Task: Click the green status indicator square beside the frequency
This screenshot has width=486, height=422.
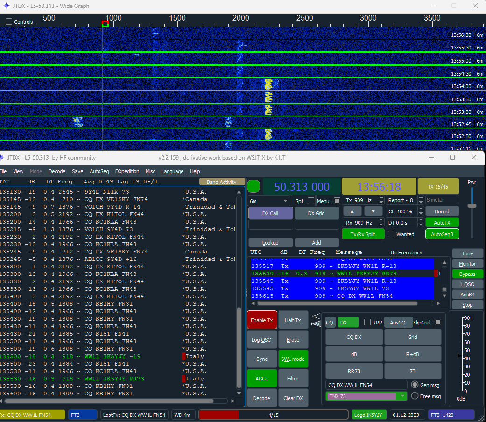Action: (x=254, y=187)
